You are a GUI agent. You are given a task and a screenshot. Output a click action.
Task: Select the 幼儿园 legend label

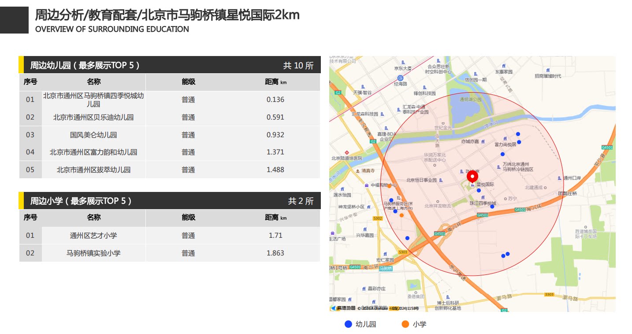(366, 324)
